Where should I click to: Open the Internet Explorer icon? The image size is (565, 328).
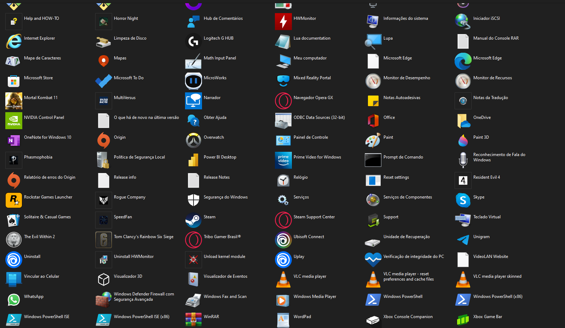tap(14, 41)
